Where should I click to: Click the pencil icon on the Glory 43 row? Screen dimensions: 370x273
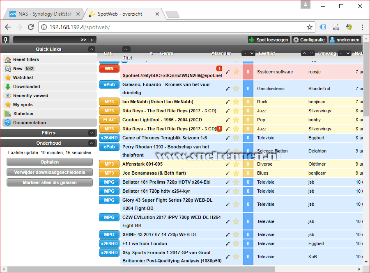point(228,205)
